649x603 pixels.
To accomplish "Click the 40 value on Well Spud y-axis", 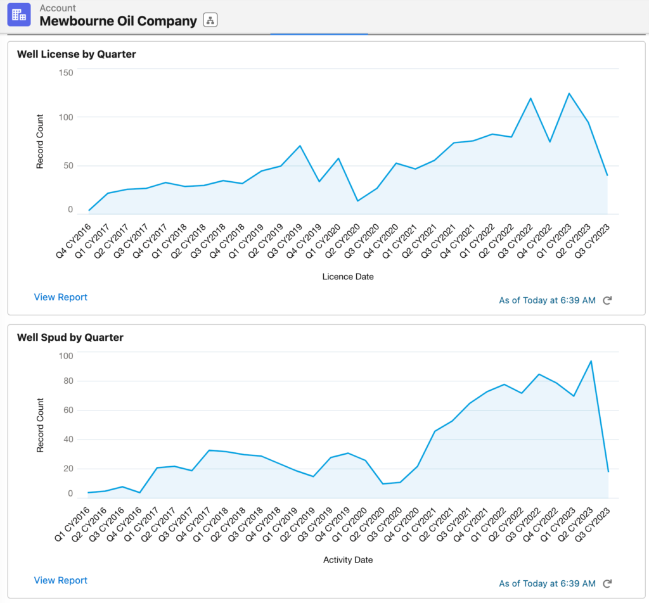I will [68, 439].
